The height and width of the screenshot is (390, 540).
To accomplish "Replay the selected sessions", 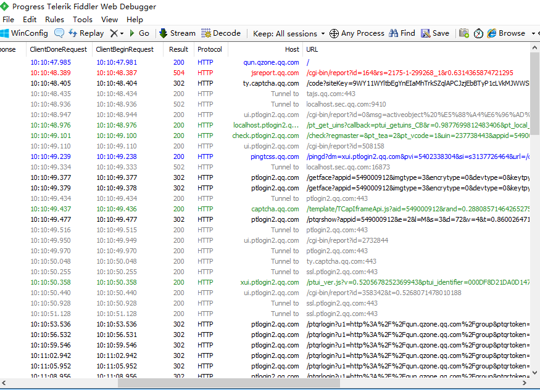I will (86, 33).
